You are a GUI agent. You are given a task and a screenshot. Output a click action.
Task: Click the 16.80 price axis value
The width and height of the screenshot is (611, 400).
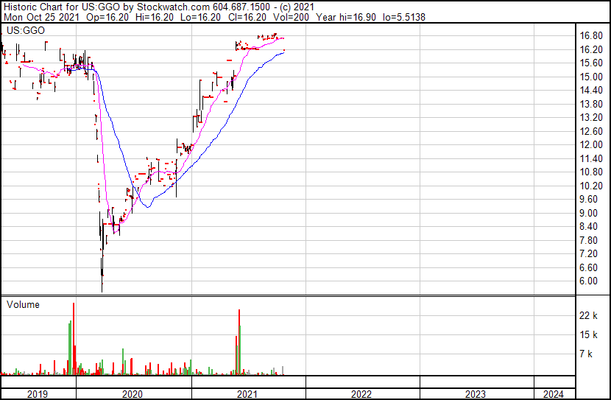(591, 36)
